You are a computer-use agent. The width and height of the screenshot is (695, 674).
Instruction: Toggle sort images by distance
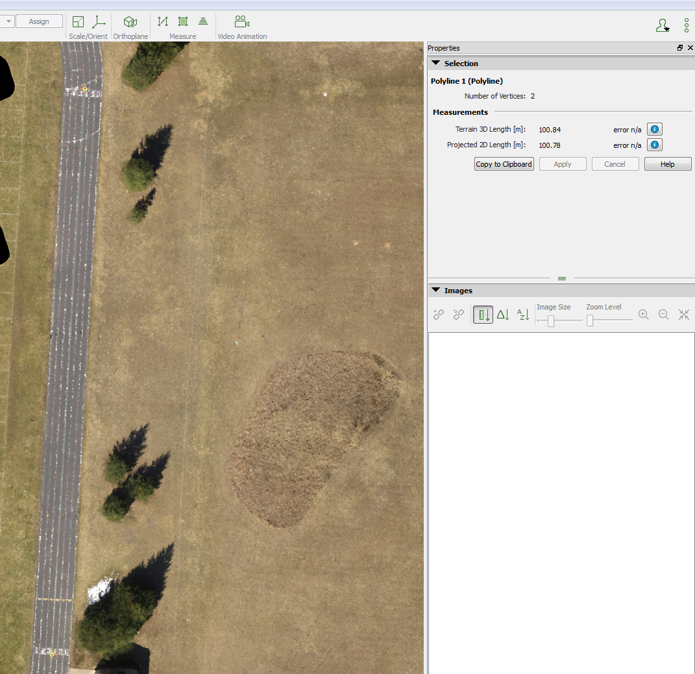click(483, 315)
